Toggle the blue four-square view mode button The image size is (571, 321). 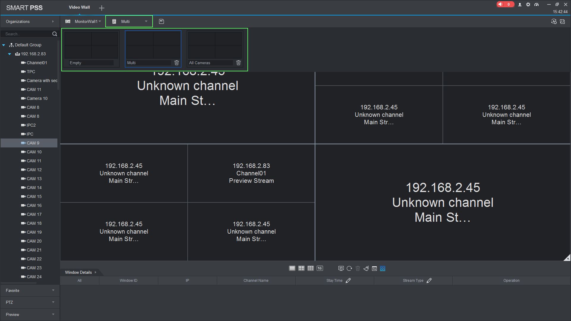[383, 268]
